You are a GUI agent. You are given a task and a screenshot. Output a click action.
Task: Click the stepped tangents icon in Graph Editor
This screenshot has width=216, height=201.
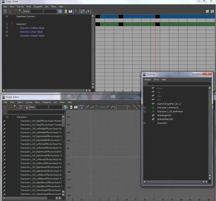[x=108, y=107]
